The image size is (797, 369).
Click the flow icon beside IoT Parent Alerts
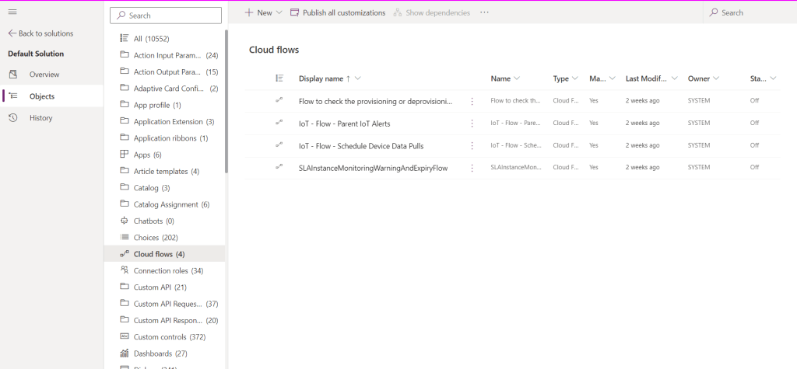click(x=279, y=123)
